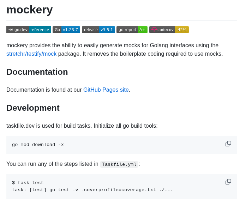
Task: Copy the 'go mod download -x' command
Action: (x=228, y=144)
